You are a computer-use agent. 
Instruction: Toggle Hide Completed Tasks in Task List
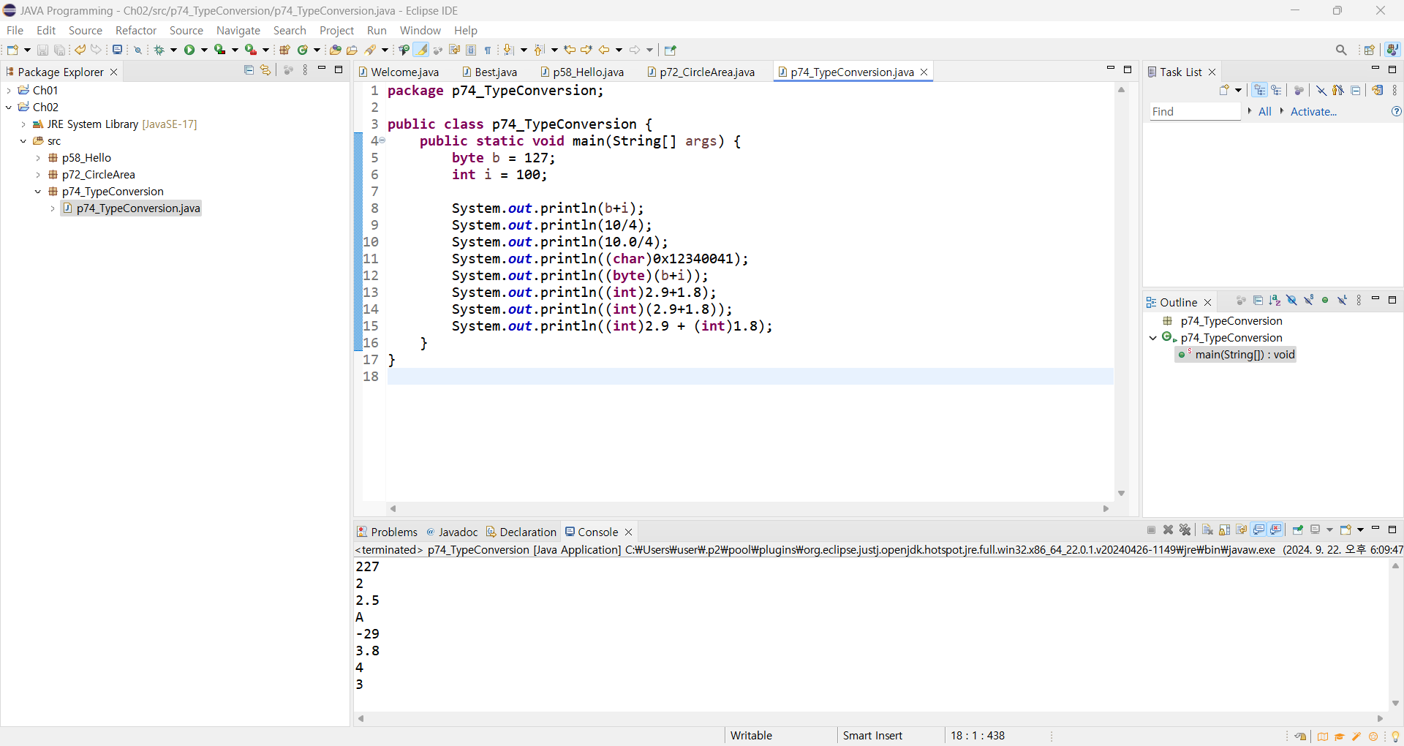pos(1321,90)
